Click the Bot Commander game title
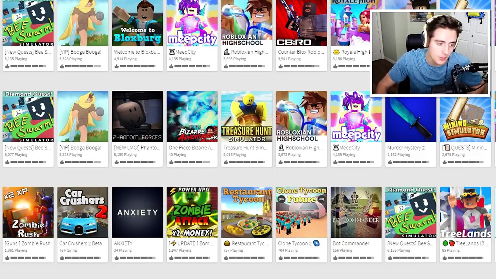 [x=351, y=243]
